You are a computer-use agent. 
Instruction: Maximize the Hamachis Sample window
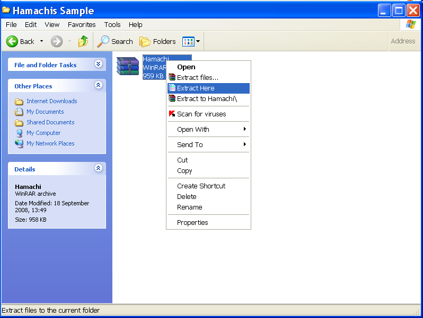pos(399,11)
